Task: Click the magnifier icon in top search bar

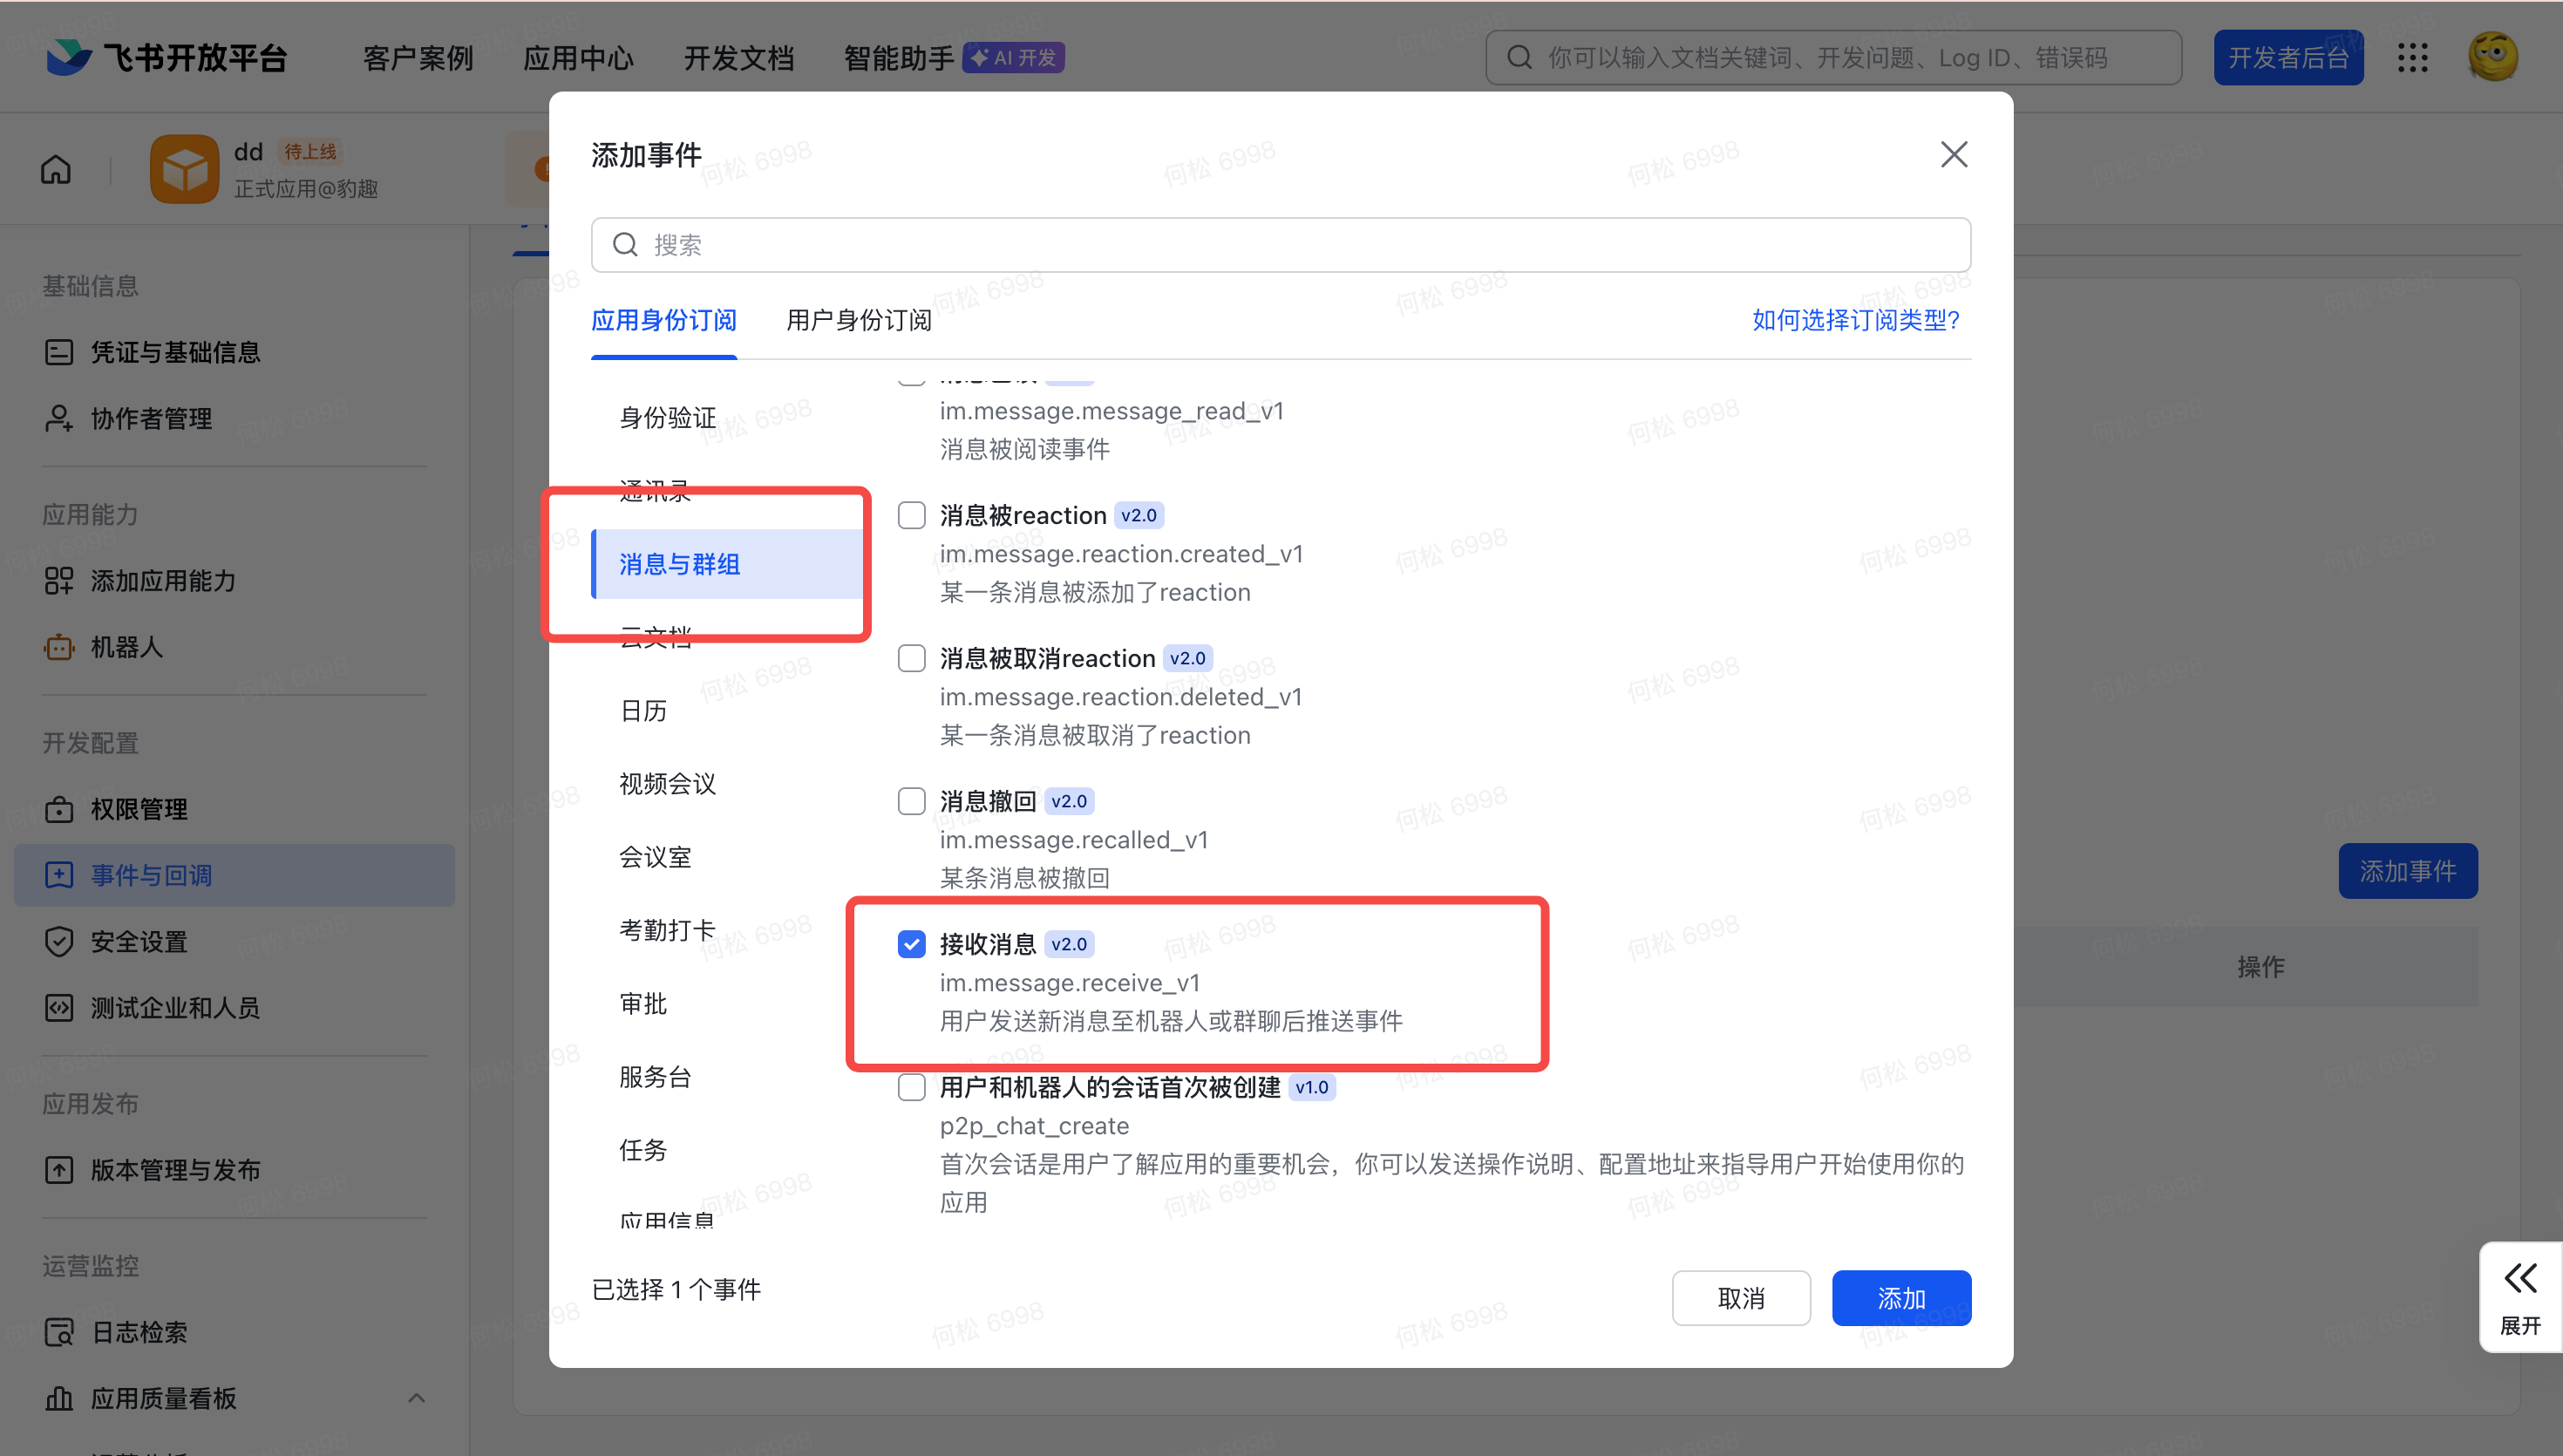Action: tap(1519, 58)
